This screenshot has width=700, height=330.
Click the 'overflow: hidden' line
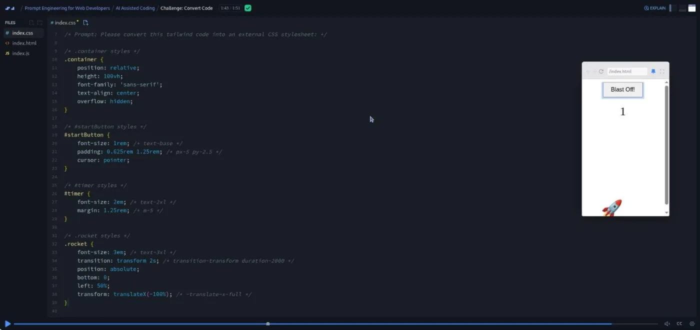(105, 101)
